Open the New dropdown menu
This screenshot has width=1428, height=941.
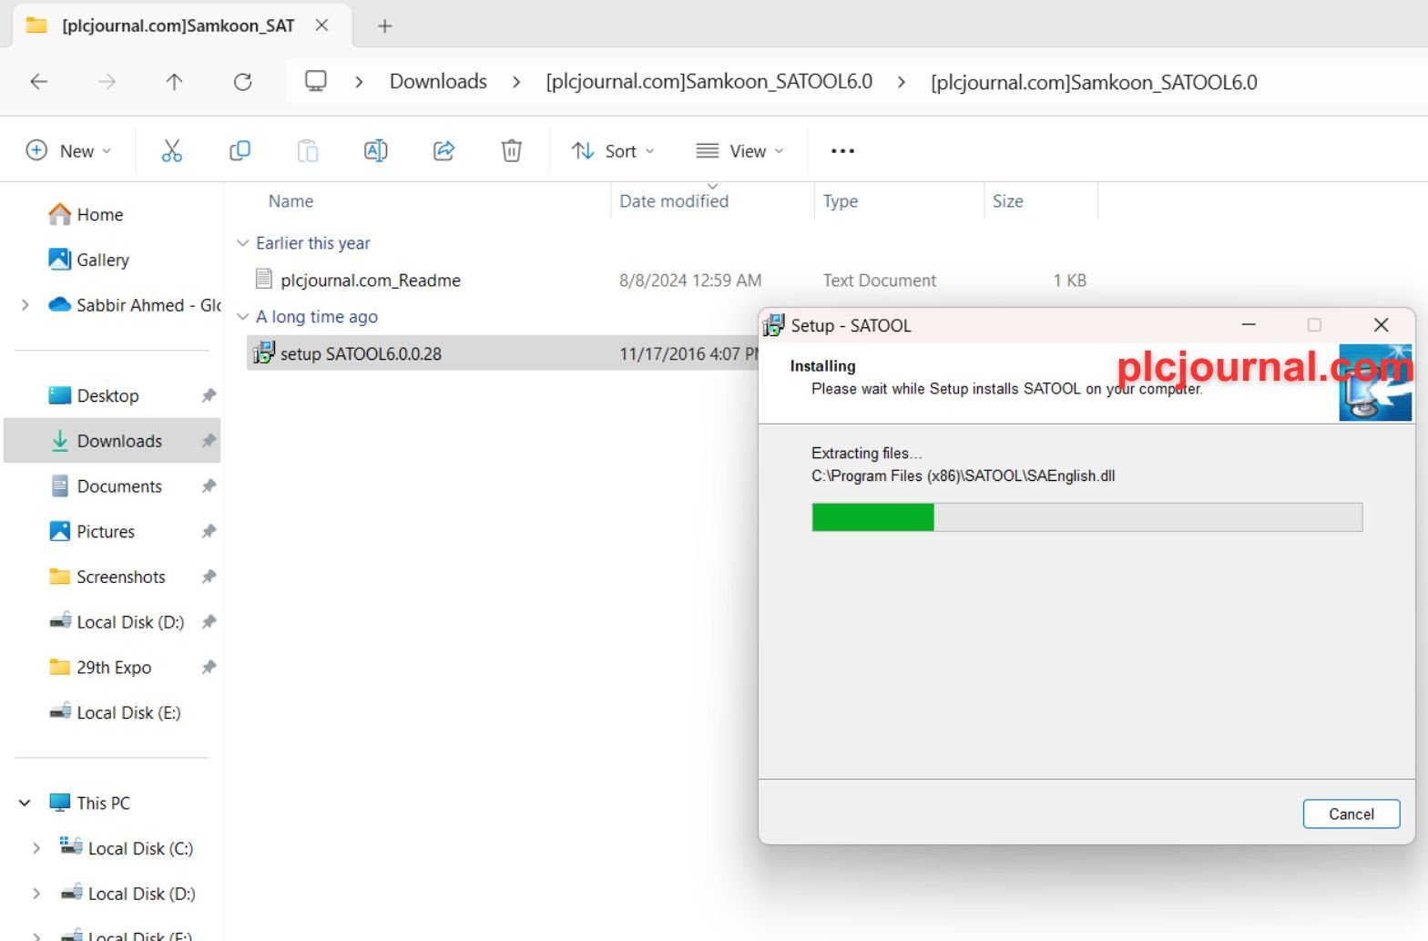coord(68,150)
